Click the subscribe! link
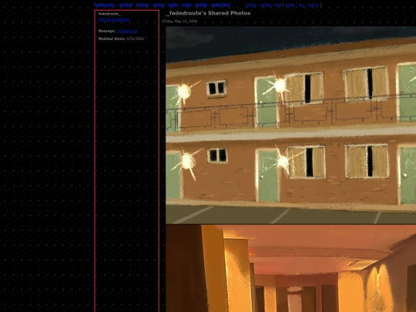416x312 pixels. coord(220,5)
